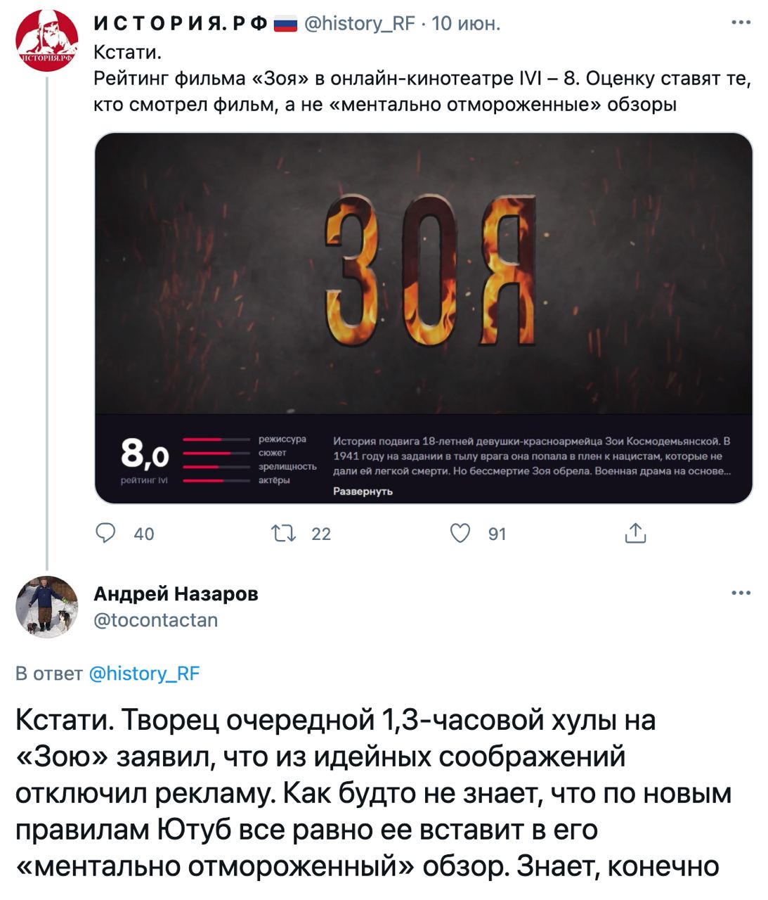This screenshot has width=768, height=900.
Task: Open the Андрей Назаров display name
Action: (x=176, y=593)
